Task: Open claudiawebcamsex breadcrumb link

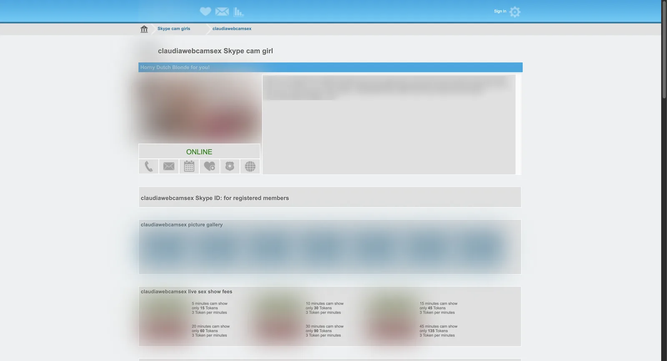Action: click(232, 29)
